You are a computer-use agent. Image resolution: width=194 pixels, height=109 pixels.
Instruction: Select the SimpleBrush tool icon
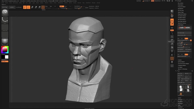[181, 94]
